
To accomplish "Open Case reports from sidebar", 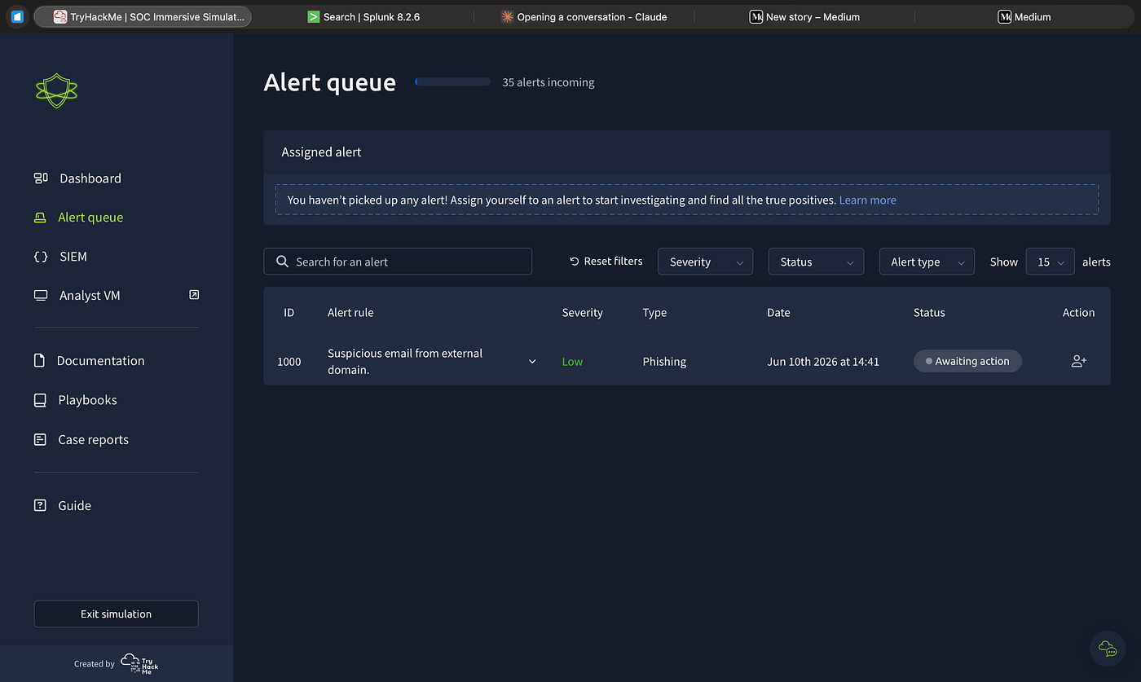I will (x=93, y=439).
